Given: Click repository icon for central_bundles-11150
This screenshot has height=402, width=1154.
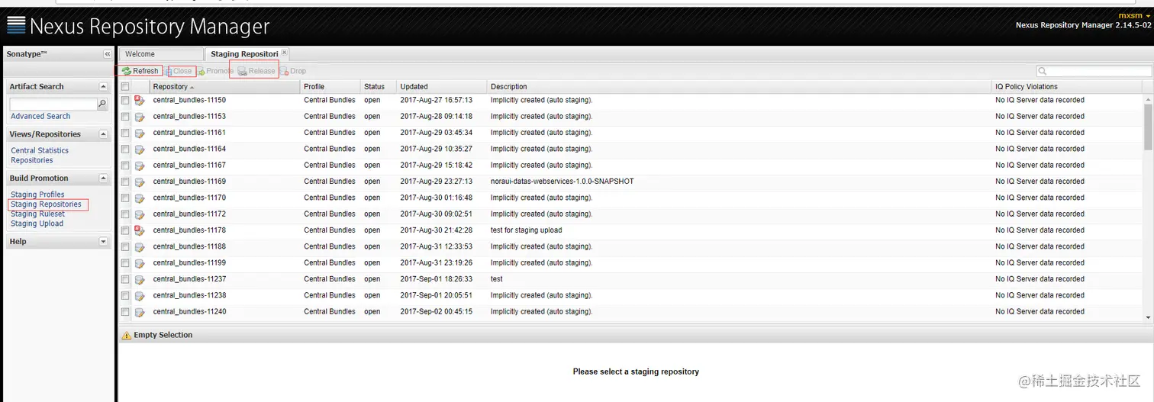Looking at the screenshot, I should (140, 101).
